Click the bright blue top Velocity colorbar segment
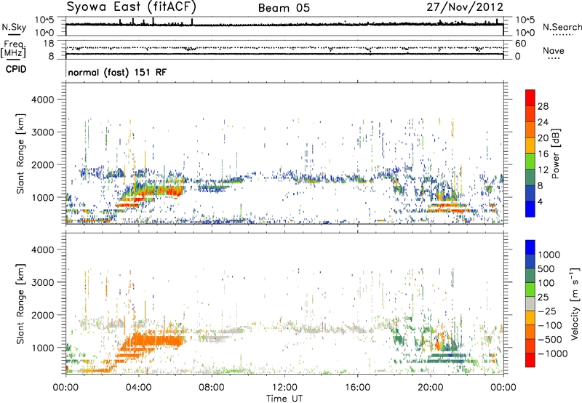Image resolution: width=582 pixels, height=403 pixels. (x=530, y=247)
